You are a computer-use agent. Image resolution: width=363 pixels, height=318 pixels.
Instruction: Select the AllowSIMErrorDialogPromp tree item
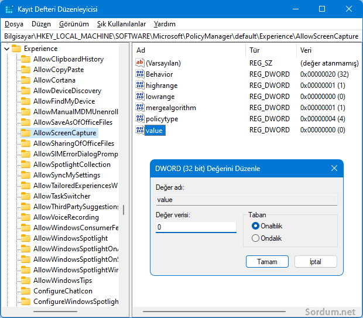[76, 154]
